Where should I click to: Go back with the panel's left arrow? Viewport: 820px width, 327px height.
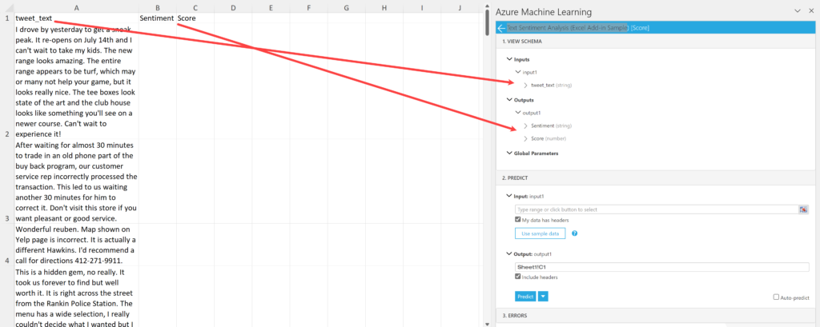(501, 28)
